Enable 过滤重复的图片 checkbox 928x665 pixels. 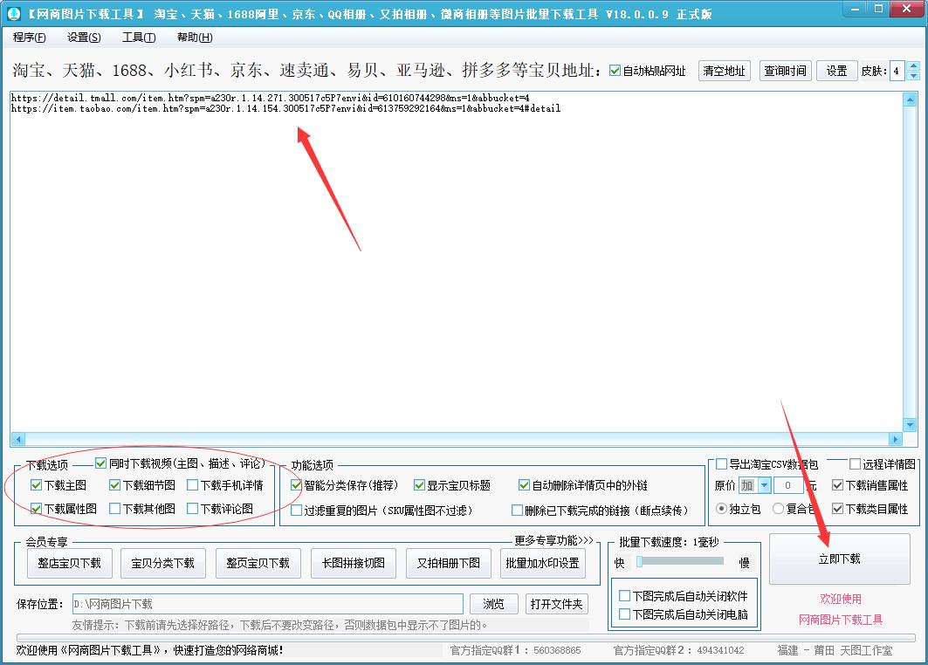296,510
